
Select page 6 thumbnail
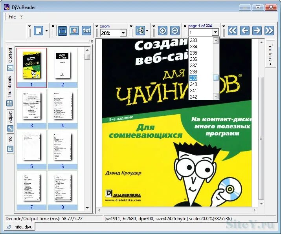[62, 150]
